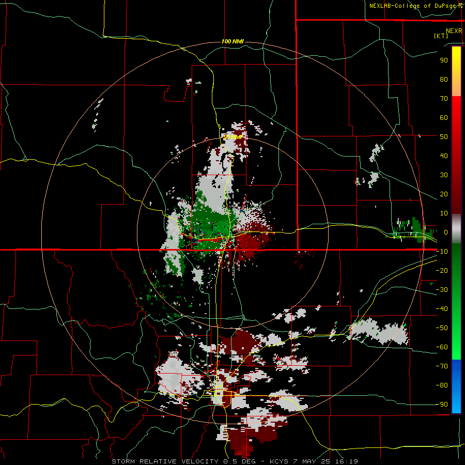Click the positive 90 scale value
465x465 pixels.
click(444, 60)
